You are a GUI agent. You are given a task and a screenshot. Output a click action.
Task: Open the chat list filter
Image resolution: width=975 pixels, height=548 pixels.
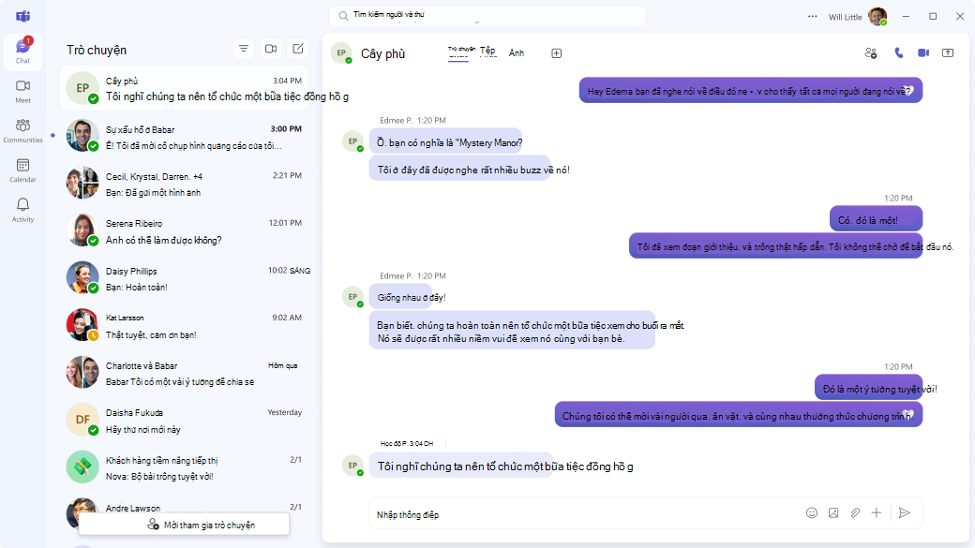243,49
